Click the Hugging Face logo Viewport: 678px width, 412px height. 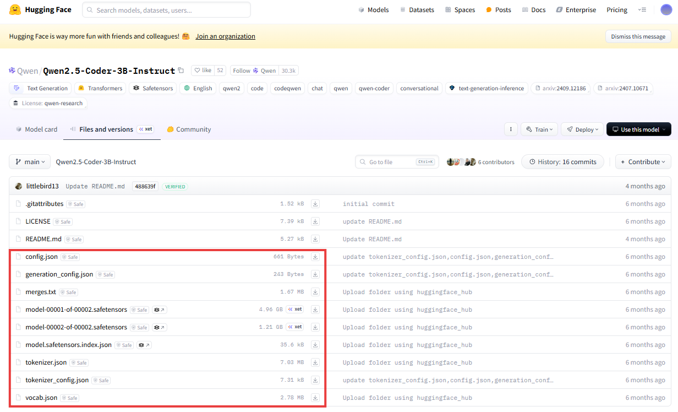tap(40, 9)
